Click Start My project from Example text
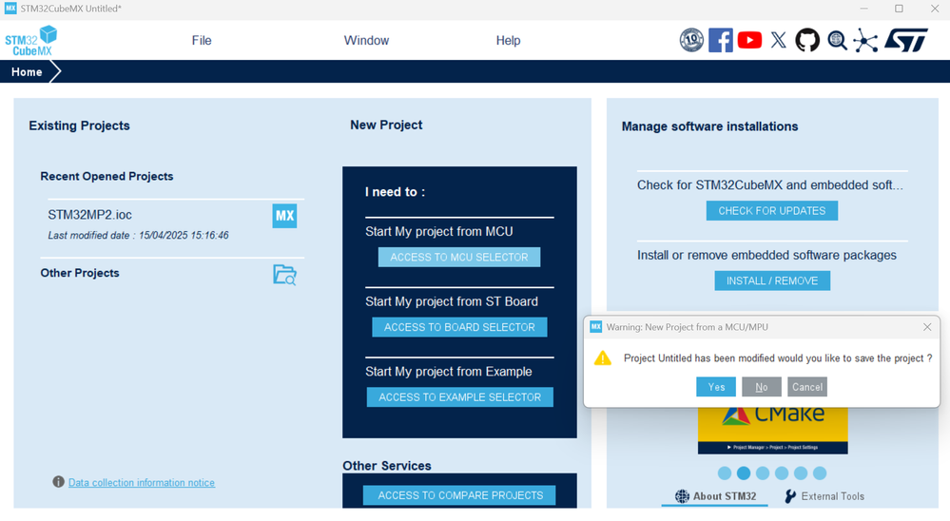This screenshot has width=950, height=521. 448,372
